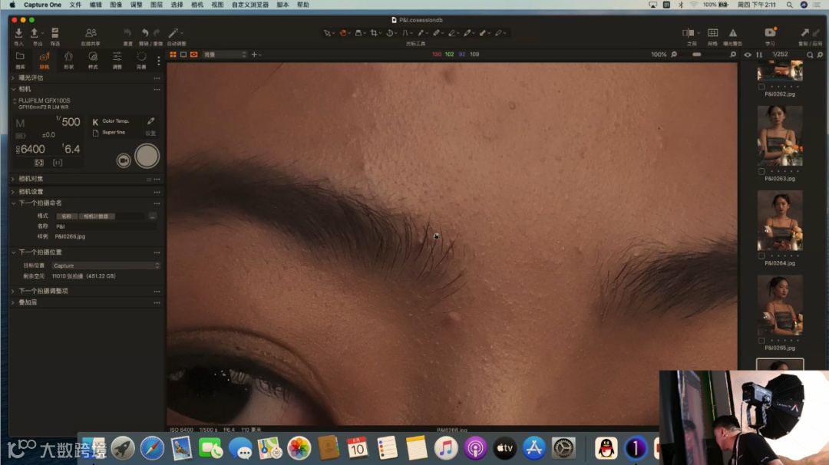The height and width of the screenshot is (465, 829).
Task: Click the Reset (重置) adjustments icon
Action: click(x=127, y=33)
